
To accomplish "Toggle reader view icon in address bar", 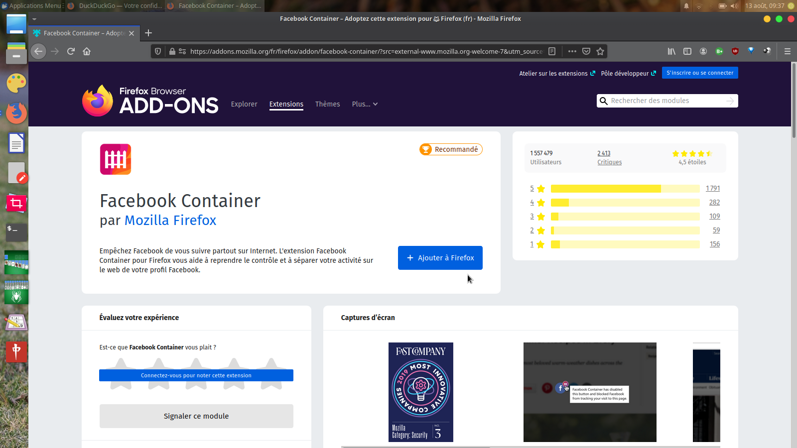I will tap(552, 51).
